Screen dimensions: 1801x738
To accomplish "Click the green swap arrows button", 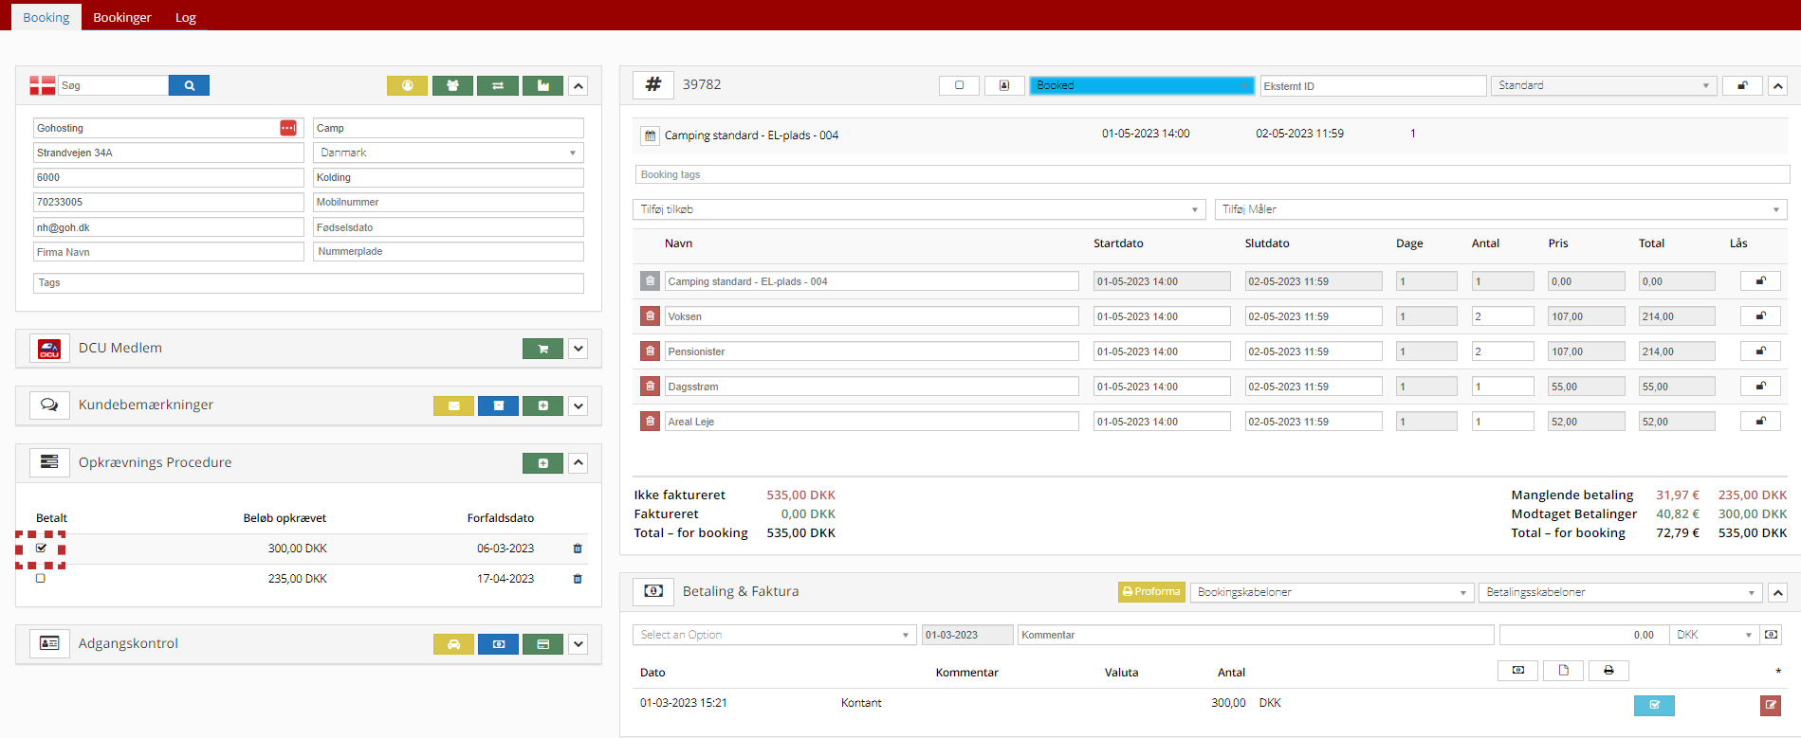I will pos(498,85).
